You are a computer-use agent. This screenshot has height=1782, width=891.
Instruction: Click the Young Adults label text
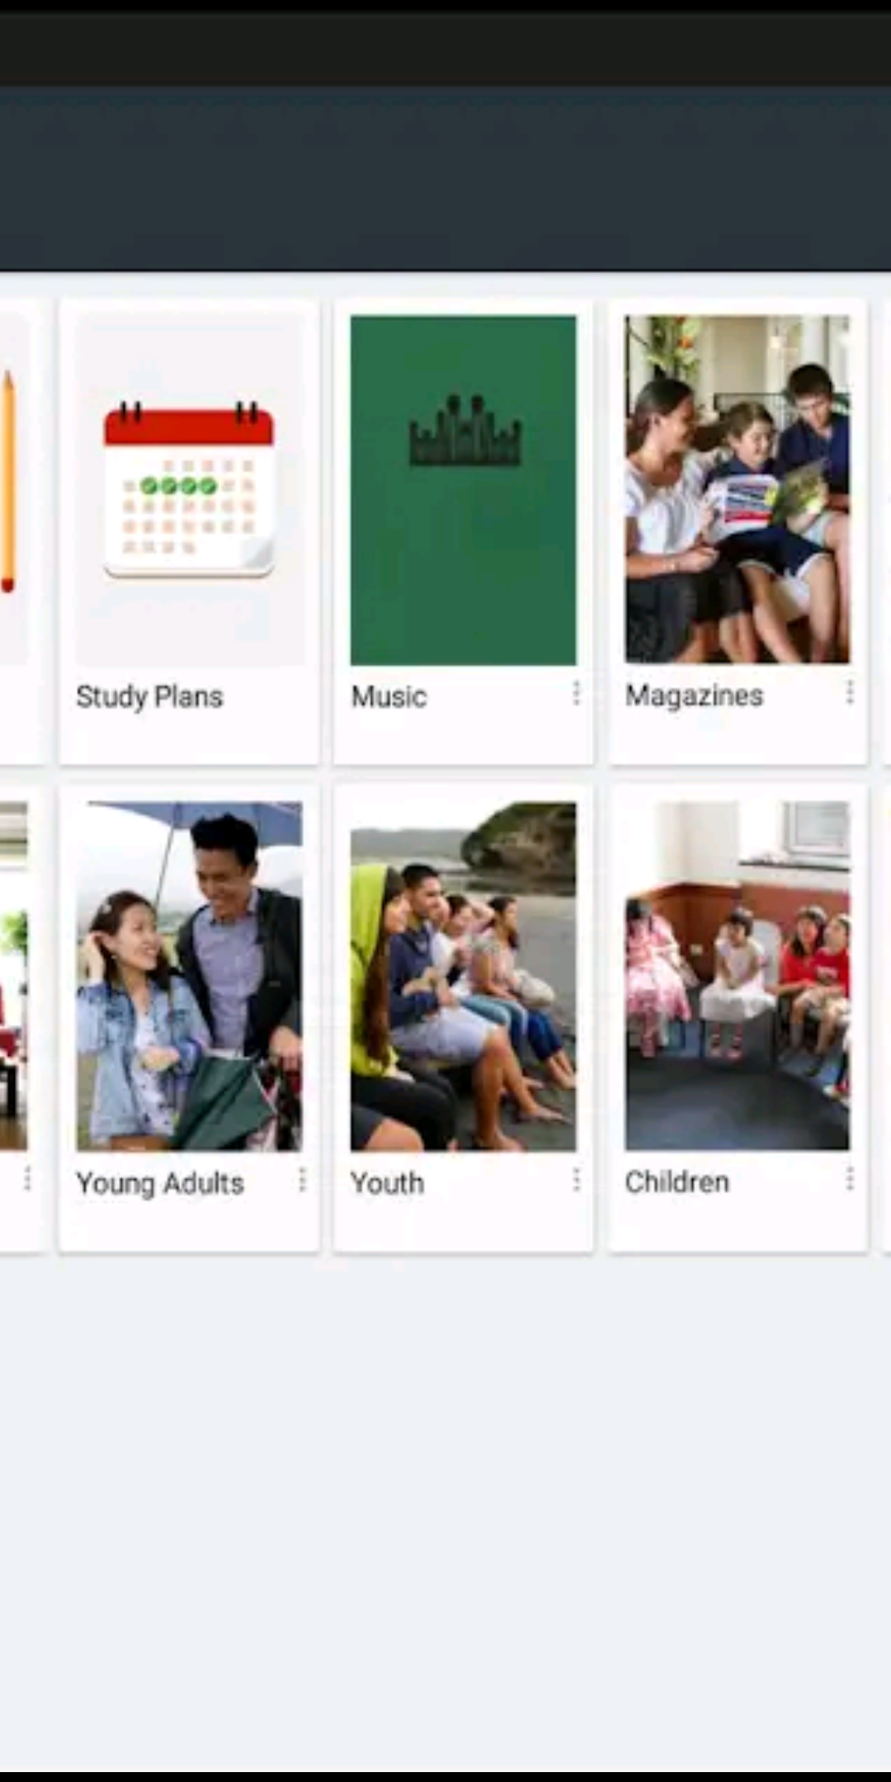[x=160, y=1184]
